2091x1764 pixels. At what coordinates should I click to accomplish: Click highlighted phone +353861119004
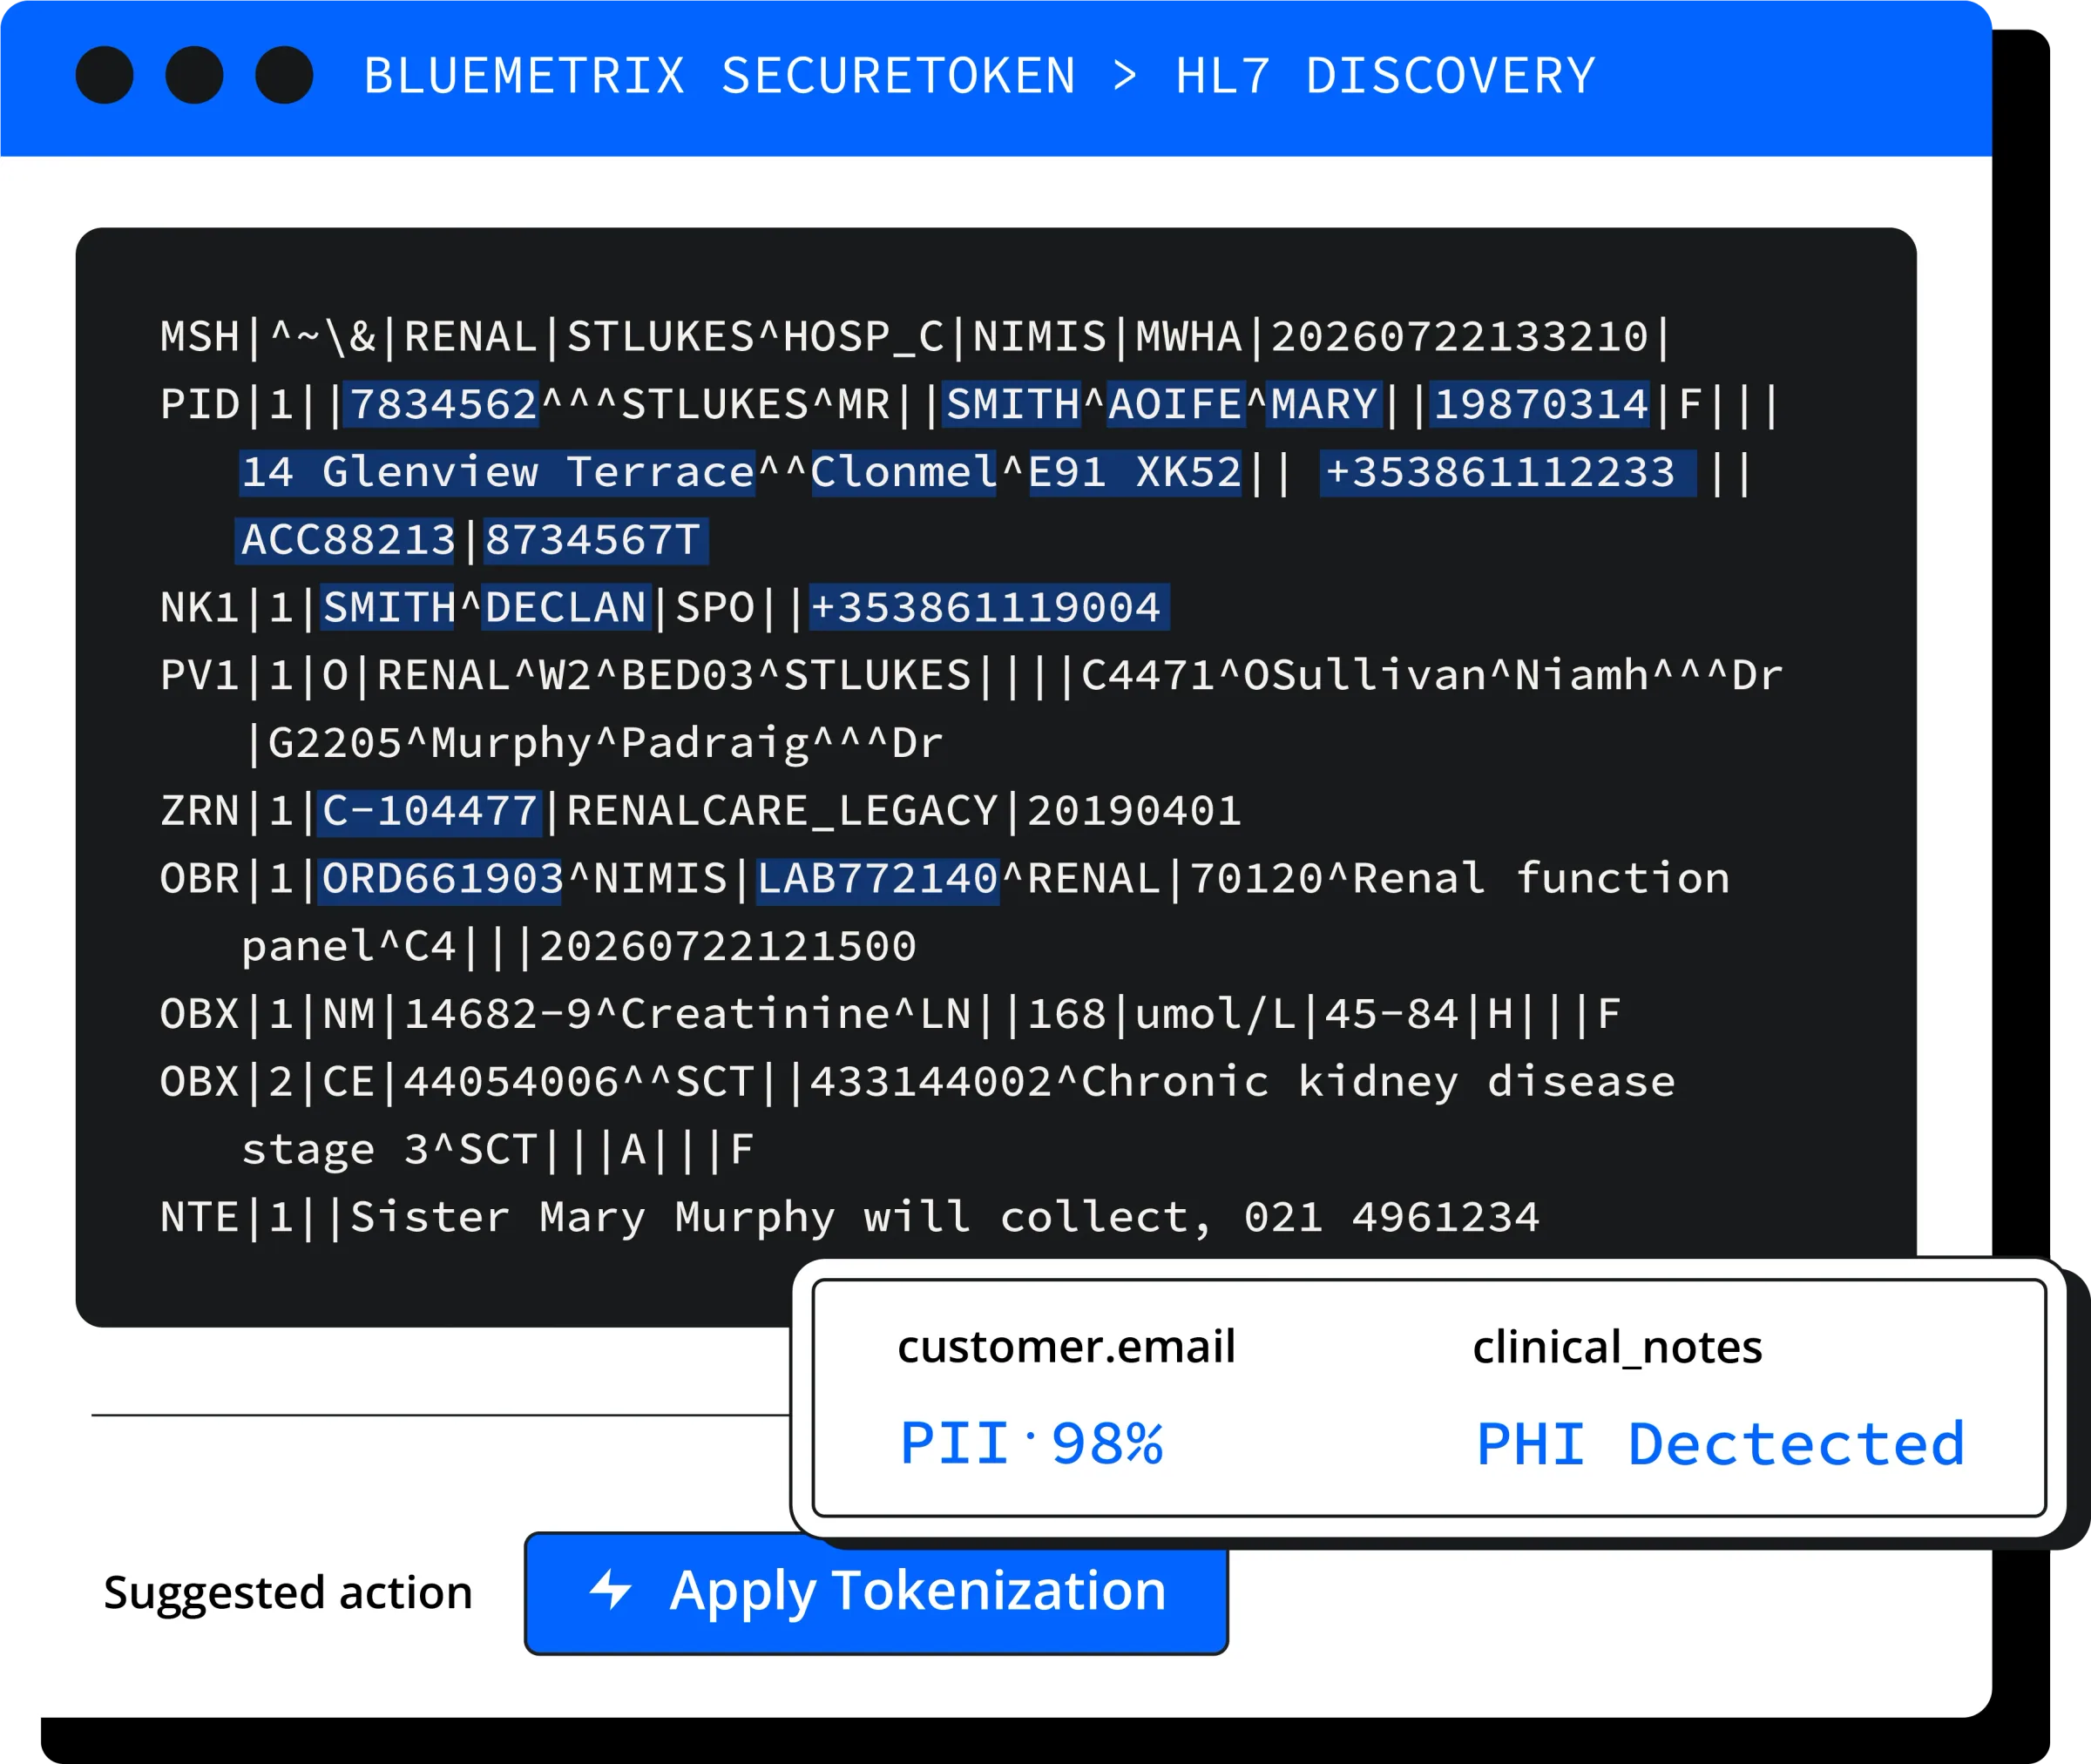pos(989,608)
